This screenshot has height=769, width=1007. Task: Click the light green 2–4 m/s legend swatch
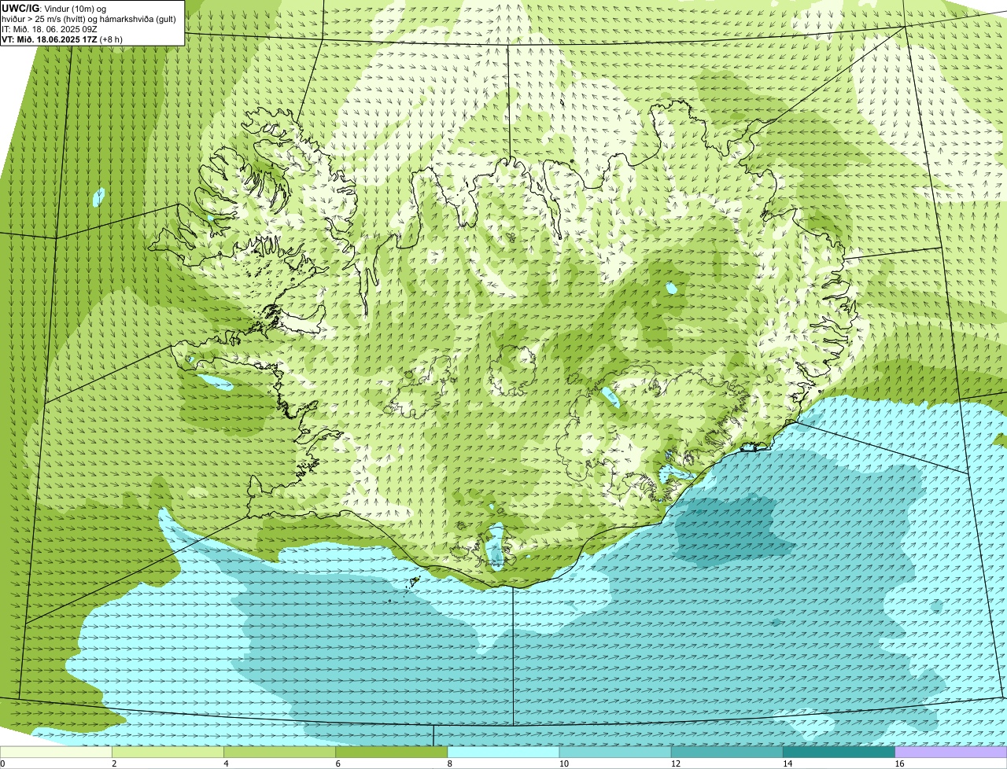click(x=168, y=752)
